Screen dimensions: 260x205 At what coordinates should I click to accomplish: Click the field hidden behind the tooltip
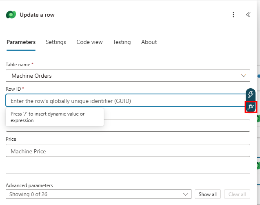point(176,126)
